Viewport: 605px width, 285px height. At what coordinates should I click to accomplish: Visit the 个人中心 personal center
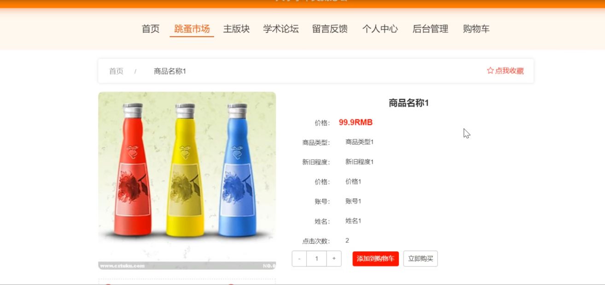point(380,29)
